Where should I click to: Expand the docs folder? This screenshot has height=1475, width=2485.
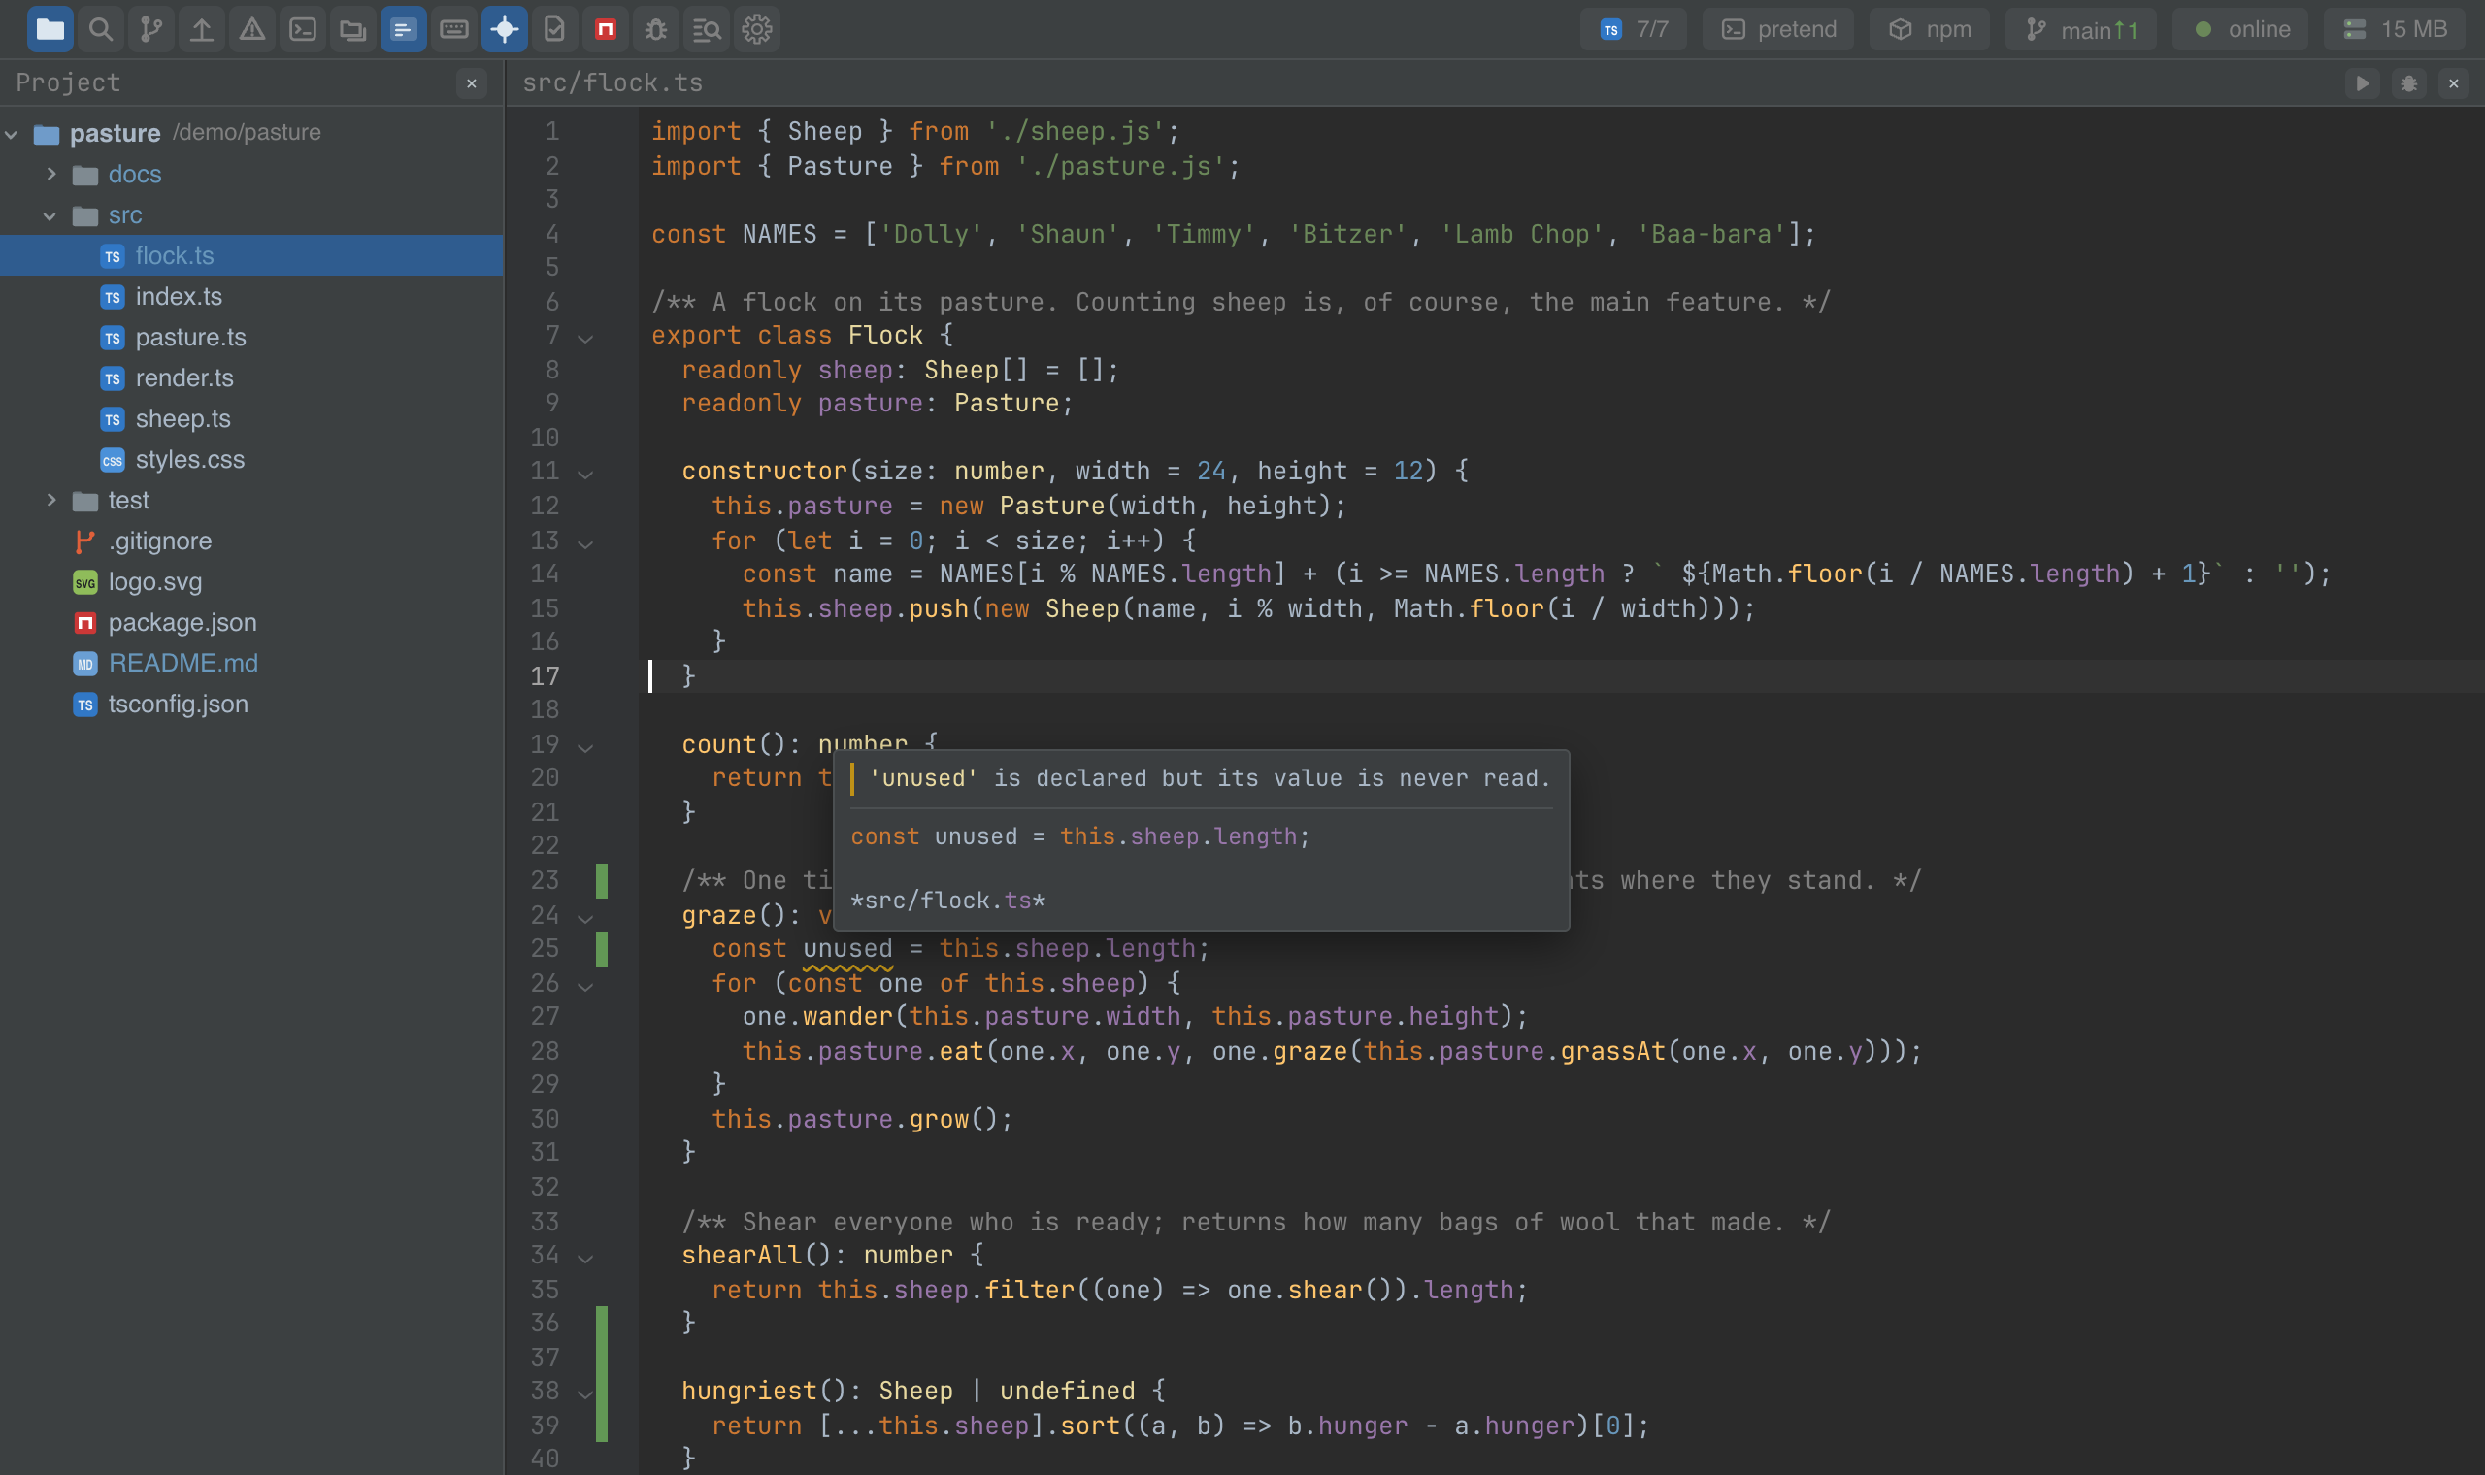coord(51,174)
